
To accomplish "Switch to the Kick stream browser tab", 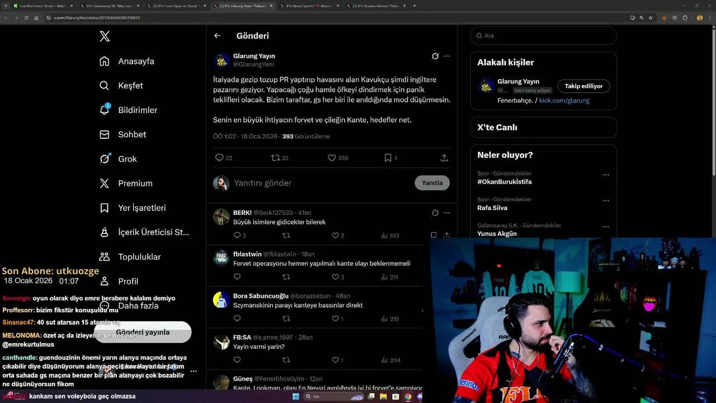I will (43, 6).
